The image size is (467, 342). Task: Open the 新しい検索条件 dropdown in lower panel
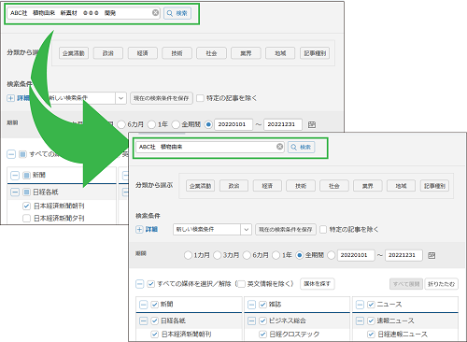[x=212, y=230]
